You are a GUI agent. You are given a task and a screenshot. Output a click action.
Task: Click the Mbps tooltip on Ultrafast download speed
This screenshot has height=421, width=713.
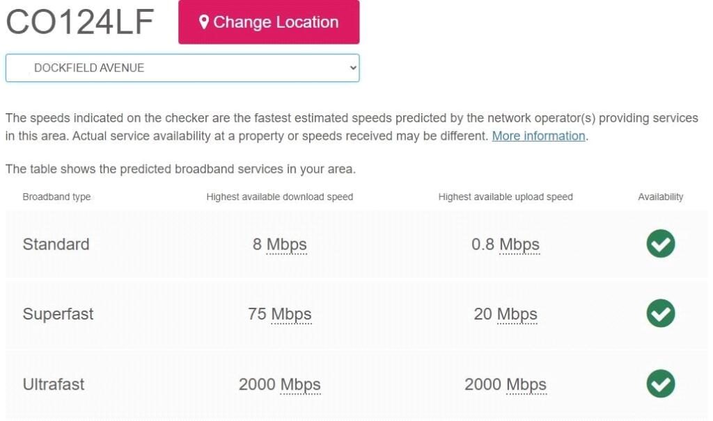[x=299, y=384]
